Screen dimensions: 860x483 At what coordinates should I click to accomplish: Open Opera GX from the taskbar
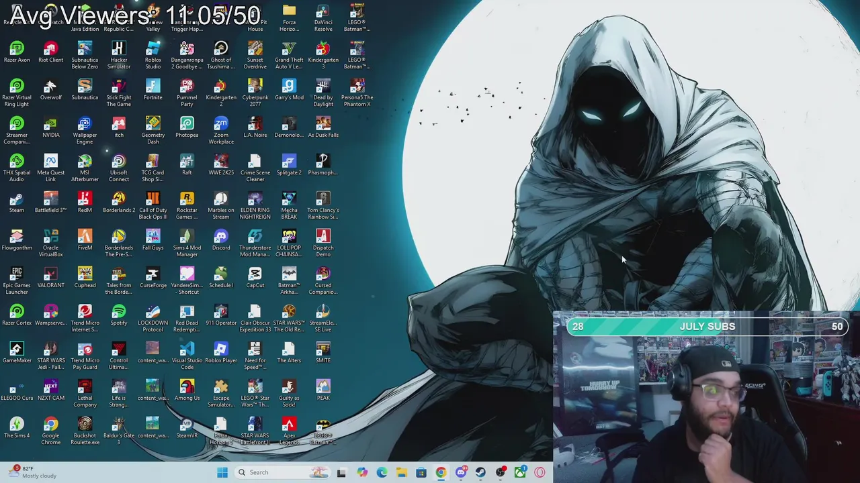[x=540, y=472]
